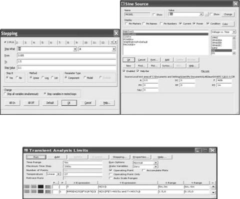Click numeric output icon in the T expression row
This screenshot has height=199, width=240.
point(48,187)
